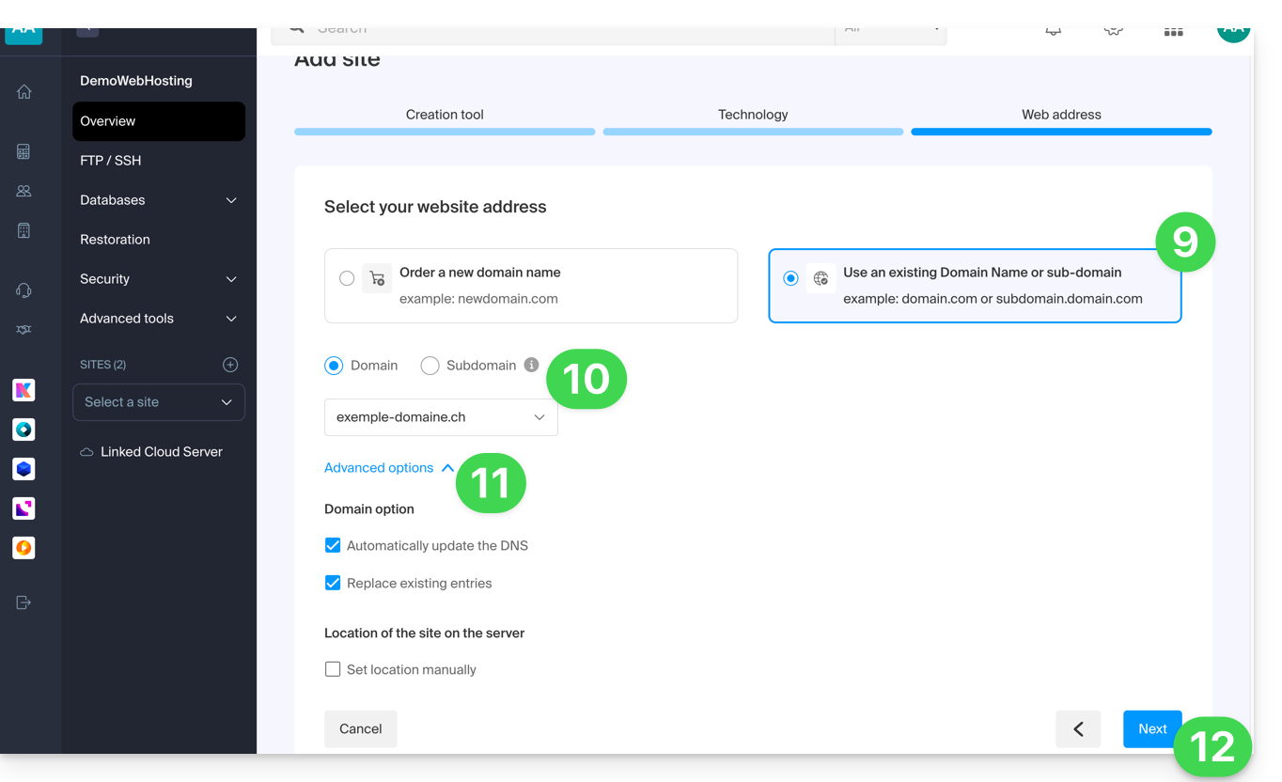The height and width of the screenshot is (782, 1282).
Task: Open the support headset icon
Action: pos(24,290)
